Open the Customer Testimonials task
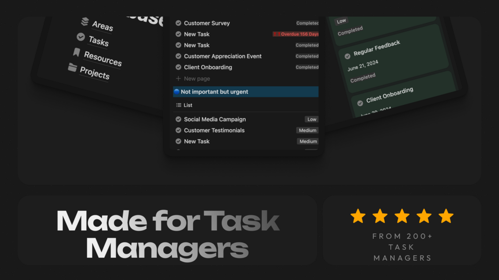Screen dimensions: 499x280 click(x=214, y=130)
